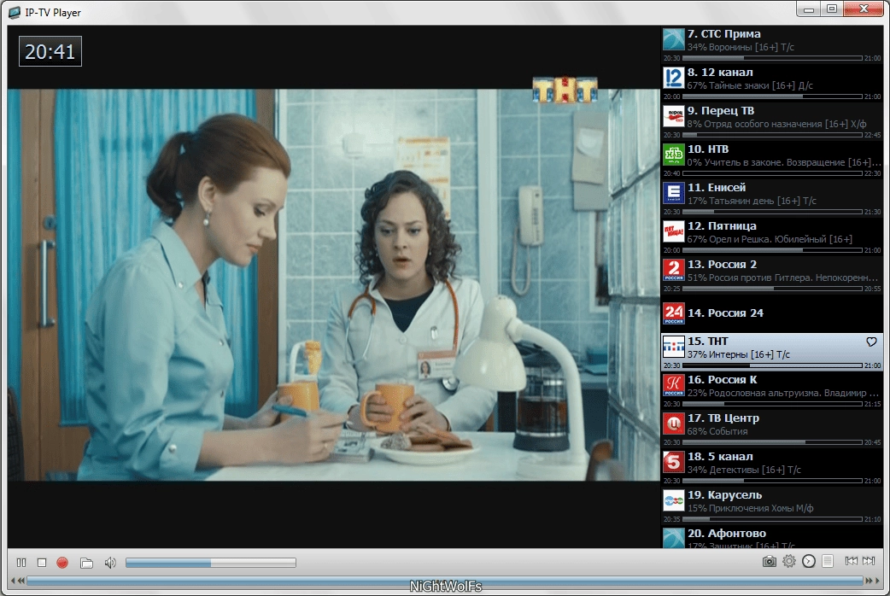Click the Россия 2 channel logo
This screenshot has height=596, width=890.
pos(674,270)
